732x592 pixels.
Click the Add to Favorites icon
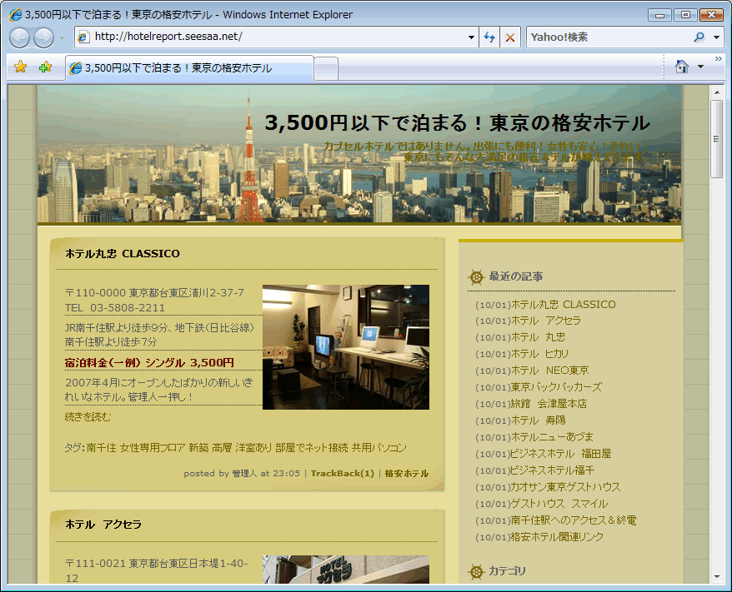point(45,67)
